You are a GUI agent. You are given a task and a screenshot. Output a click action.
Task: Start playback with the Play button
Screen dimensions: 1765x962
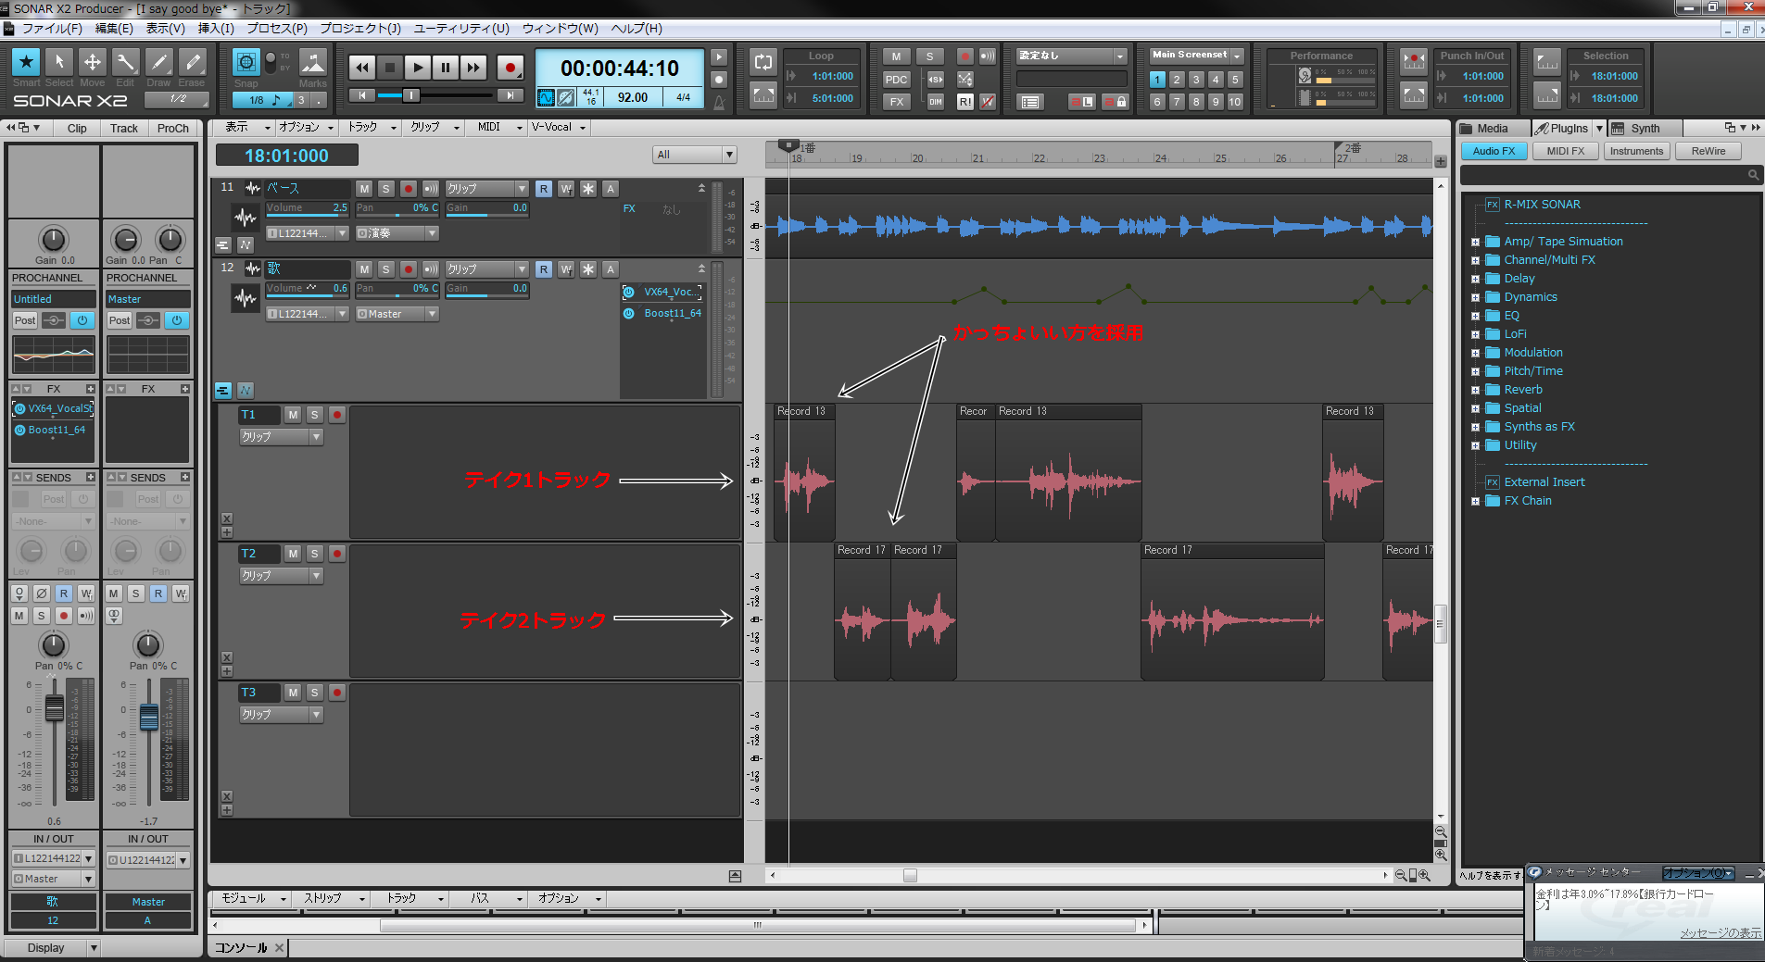point(418,67)
